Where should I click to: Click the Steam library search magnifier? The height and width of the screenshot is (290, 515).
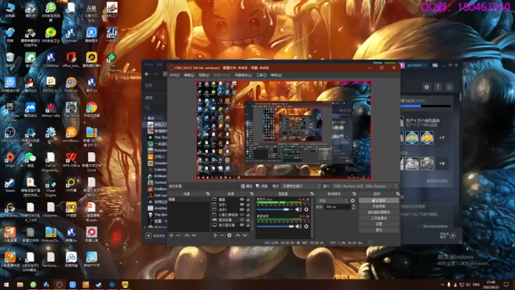pyautogui.click(x=147, y=108)
